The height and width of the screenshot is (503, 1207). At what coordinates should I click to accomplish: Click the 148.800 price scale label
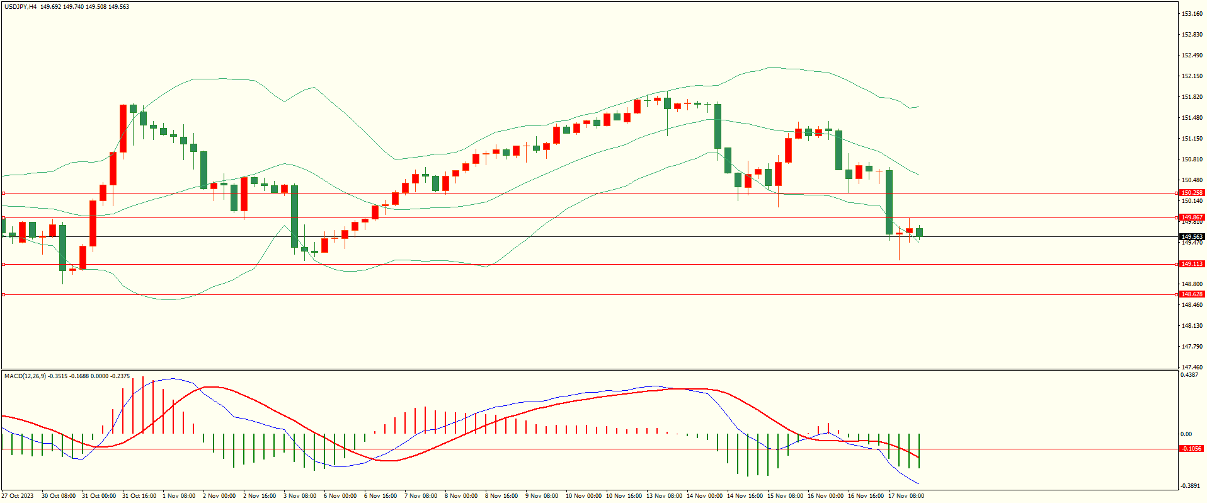(1192, 284)
